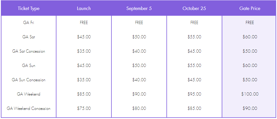Click GA Weekend October 25 price $95.00
The height and width of the screenshot is (119, 277).
[x=194, y=94]
